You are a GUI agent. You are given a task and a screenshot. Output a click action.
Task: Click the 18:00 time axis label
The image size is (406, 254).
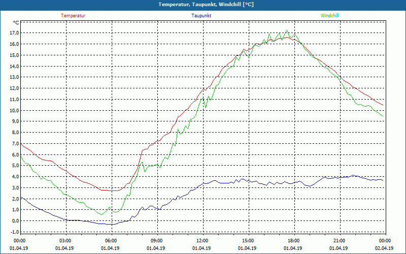pos(293,241)
